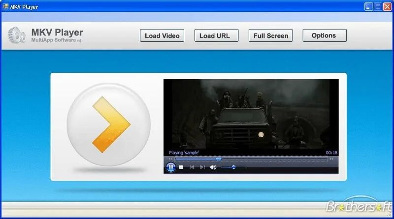
Task: Skip to the next track
Action: 202,167
